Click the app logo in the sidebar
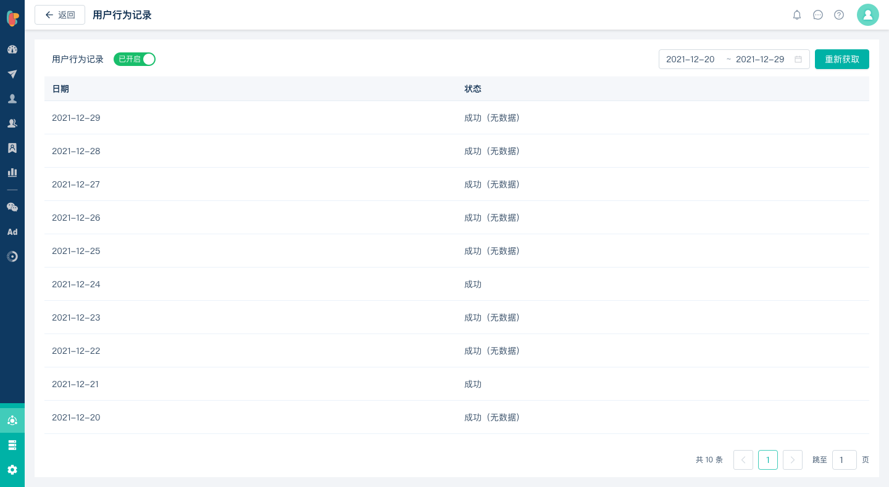 12,18
